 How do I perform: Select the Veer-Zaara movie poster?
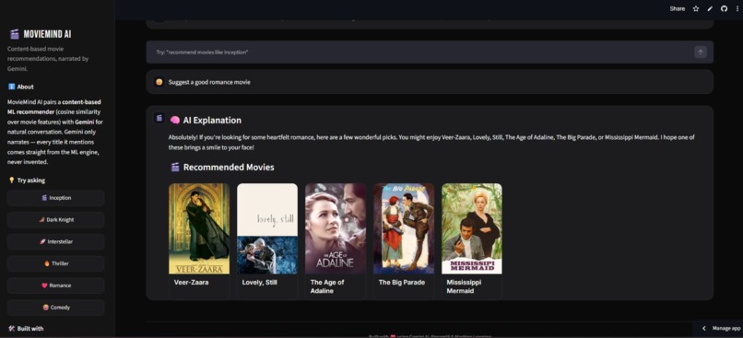point(199,228)
